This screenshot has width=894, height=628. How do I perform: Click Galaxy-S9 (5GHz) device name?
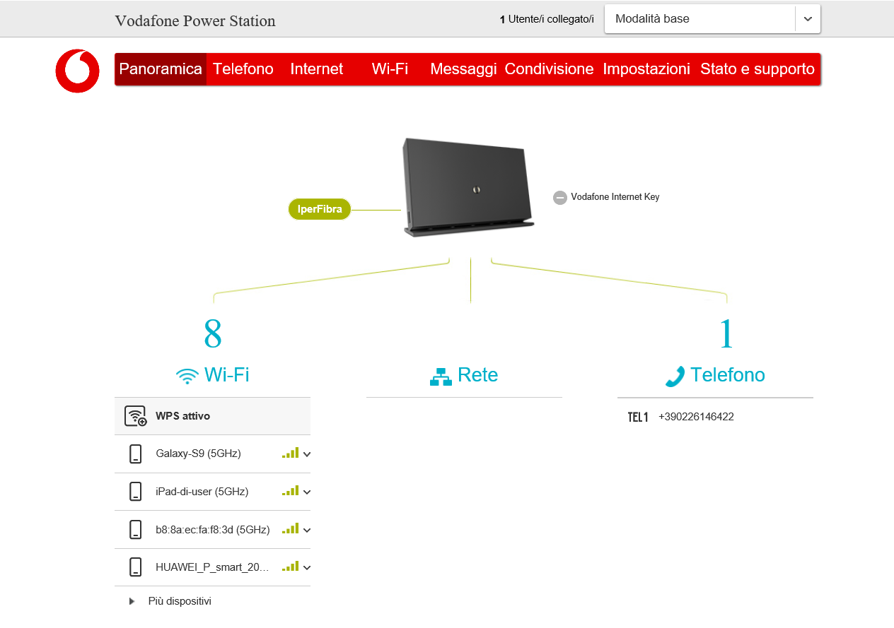[198, 454]
